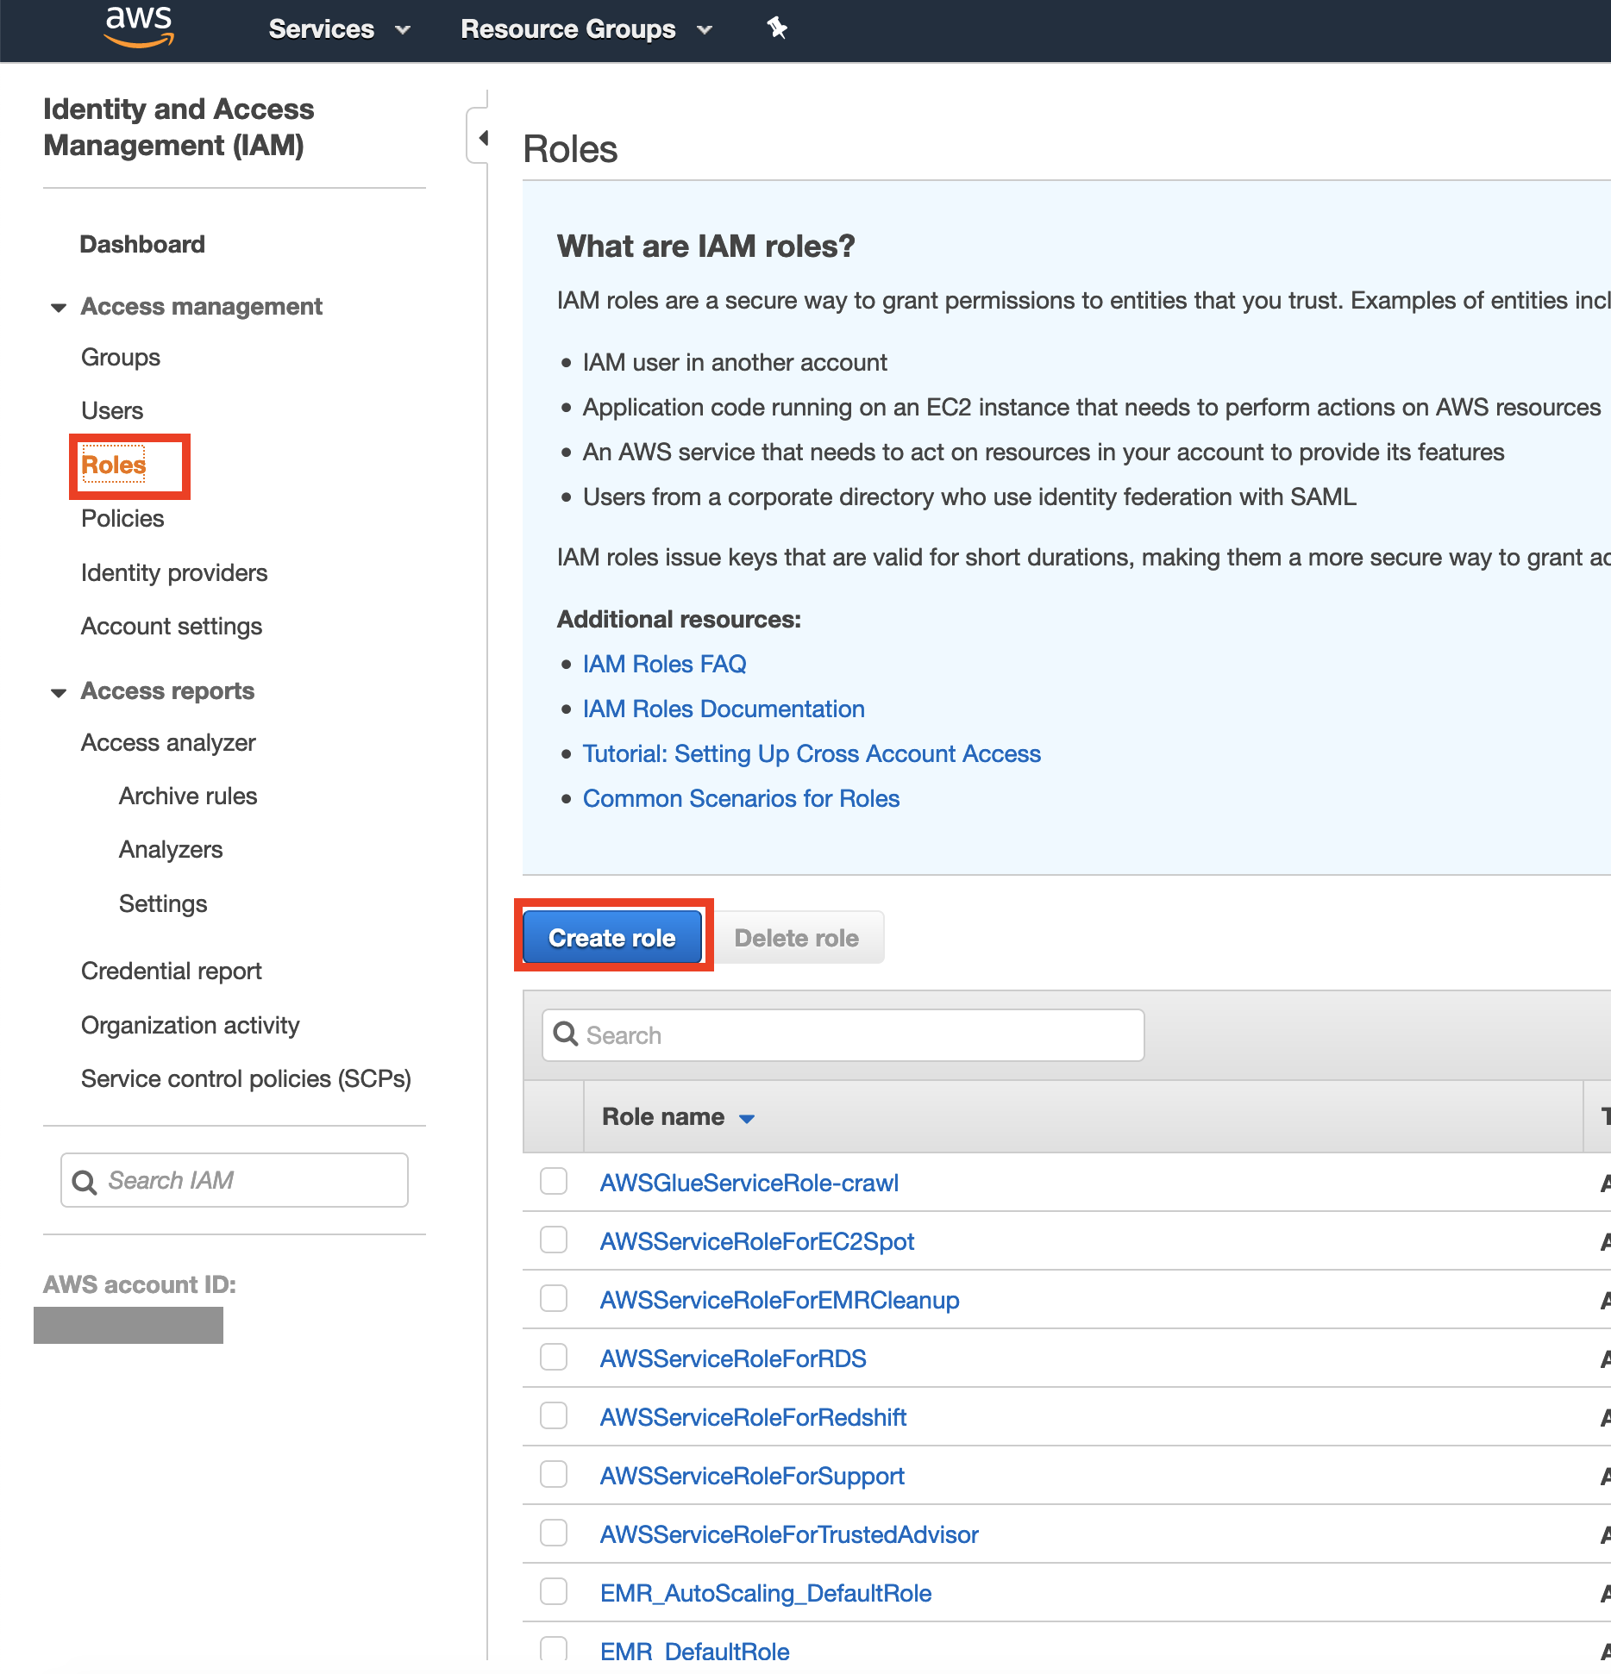Open Dashboard in the sidebar

(x=142, y=245)
